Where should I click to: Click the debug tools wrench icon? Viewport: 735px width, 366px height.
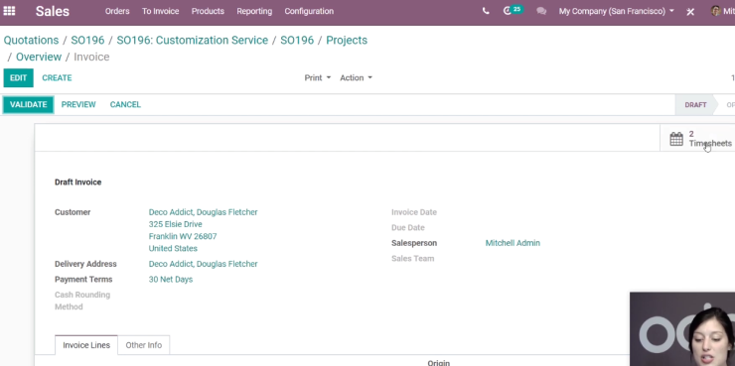[x=690, y=11]
